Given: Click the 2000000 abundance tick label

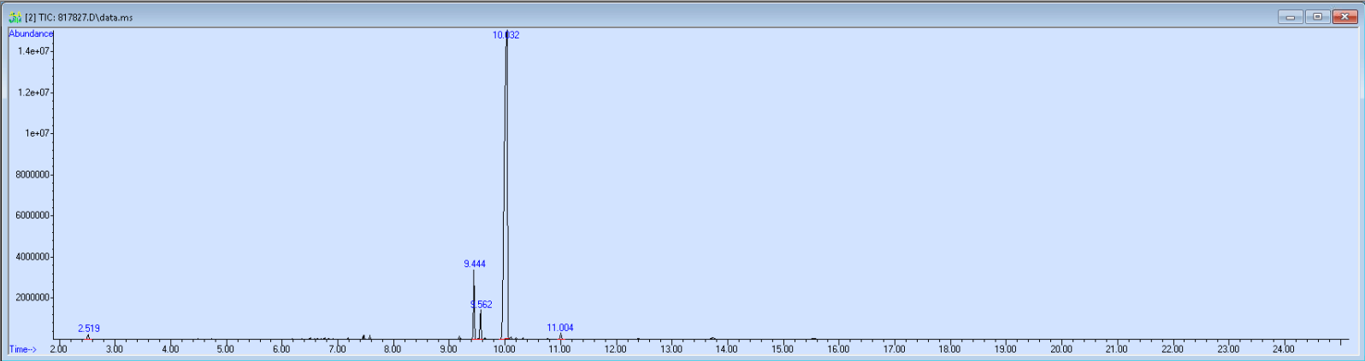Looking at the screenshot, I should coord(32,298).
